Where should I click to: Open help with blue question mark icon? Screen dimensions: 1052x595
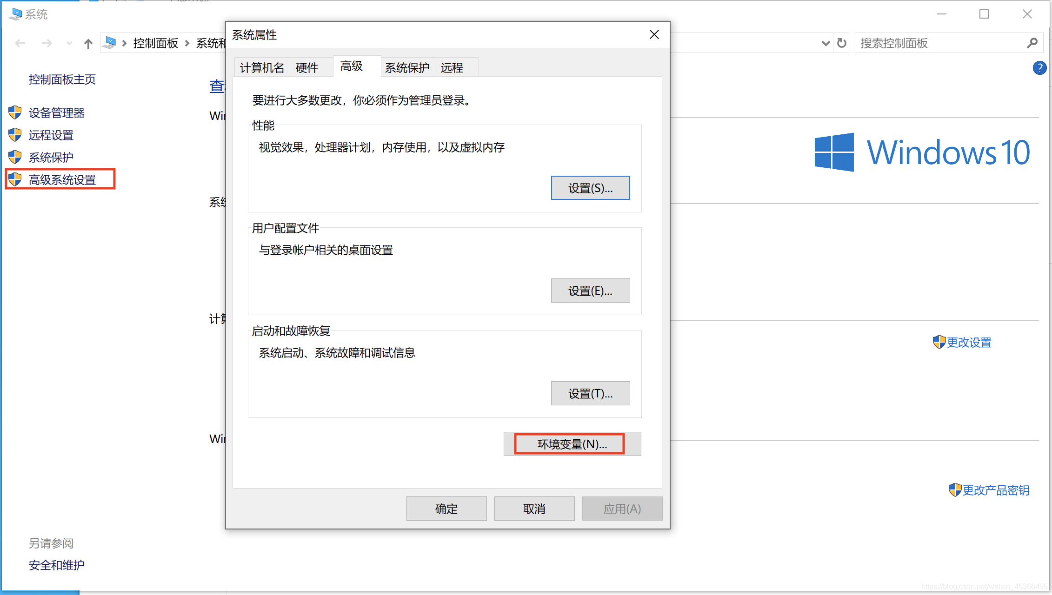coord(1039,68)
